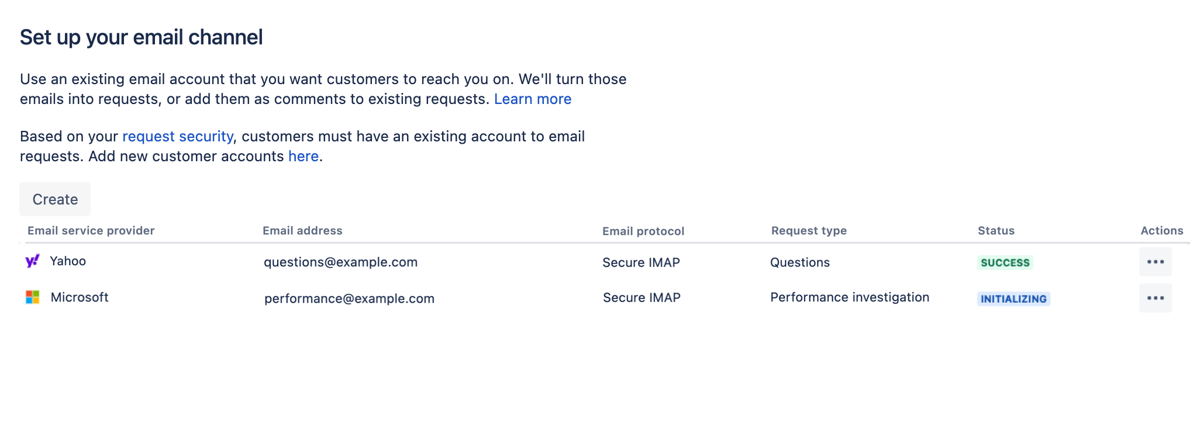This screenshot has height=444, width=1200.
Task: Click the Questions request type cell
Action: (800, 262)
